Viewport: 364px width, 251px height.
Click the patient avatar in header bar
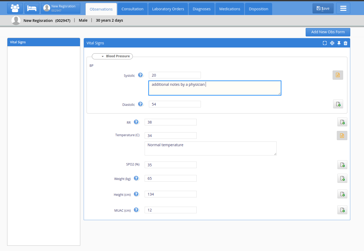click(x=16, y=20)
